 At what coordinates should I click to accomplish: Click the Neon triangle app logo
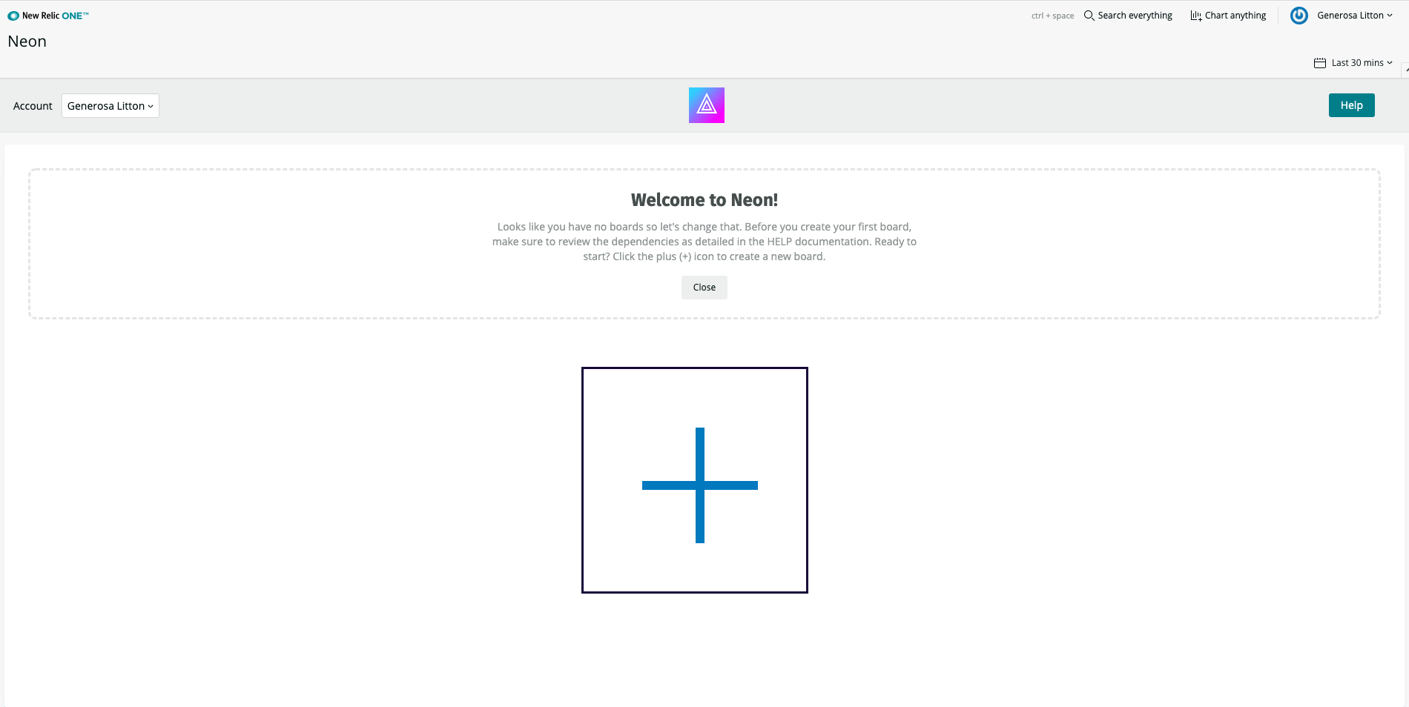click(x=706, y=105)
